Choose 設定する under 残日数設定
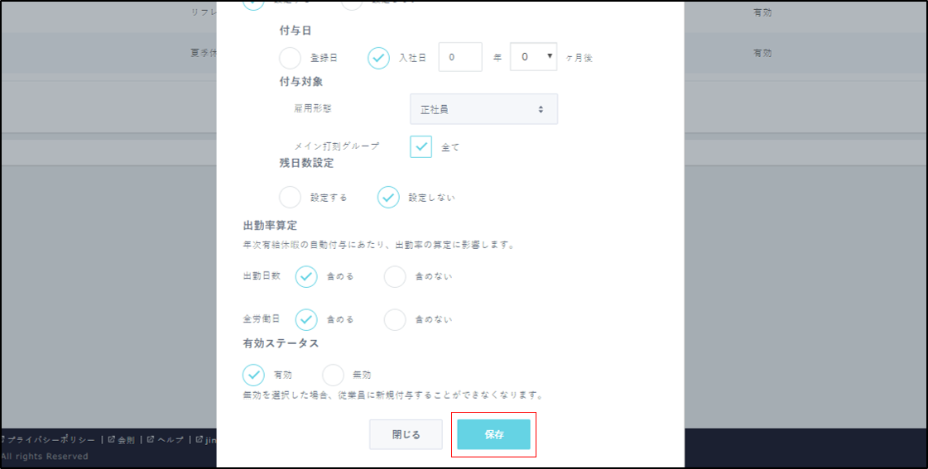This screenshot has width=928, height=469. click(x=291, y=197)
